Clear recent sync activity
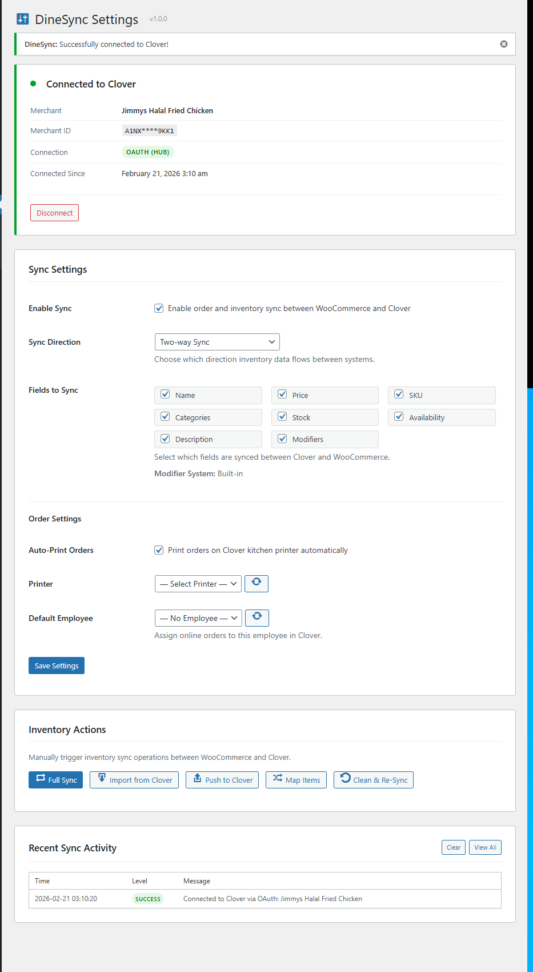 [x=454, y=847]
